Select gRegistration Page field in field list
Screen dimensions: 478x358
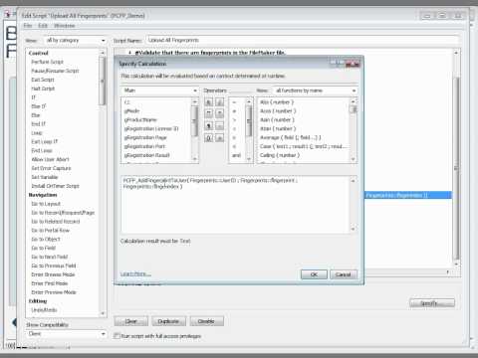coord(145,137)
